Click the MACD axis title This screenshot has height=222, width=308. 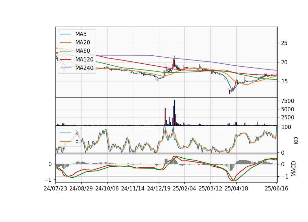(x=294, y=169)
